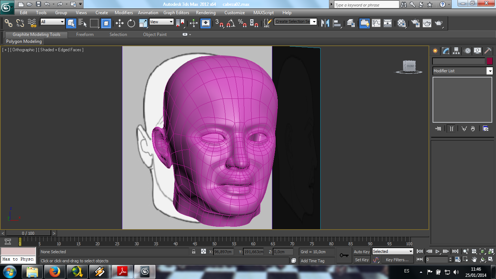Screen dimensions: 496x279
Task: Open the Material Editor
Action: point(402,23)
